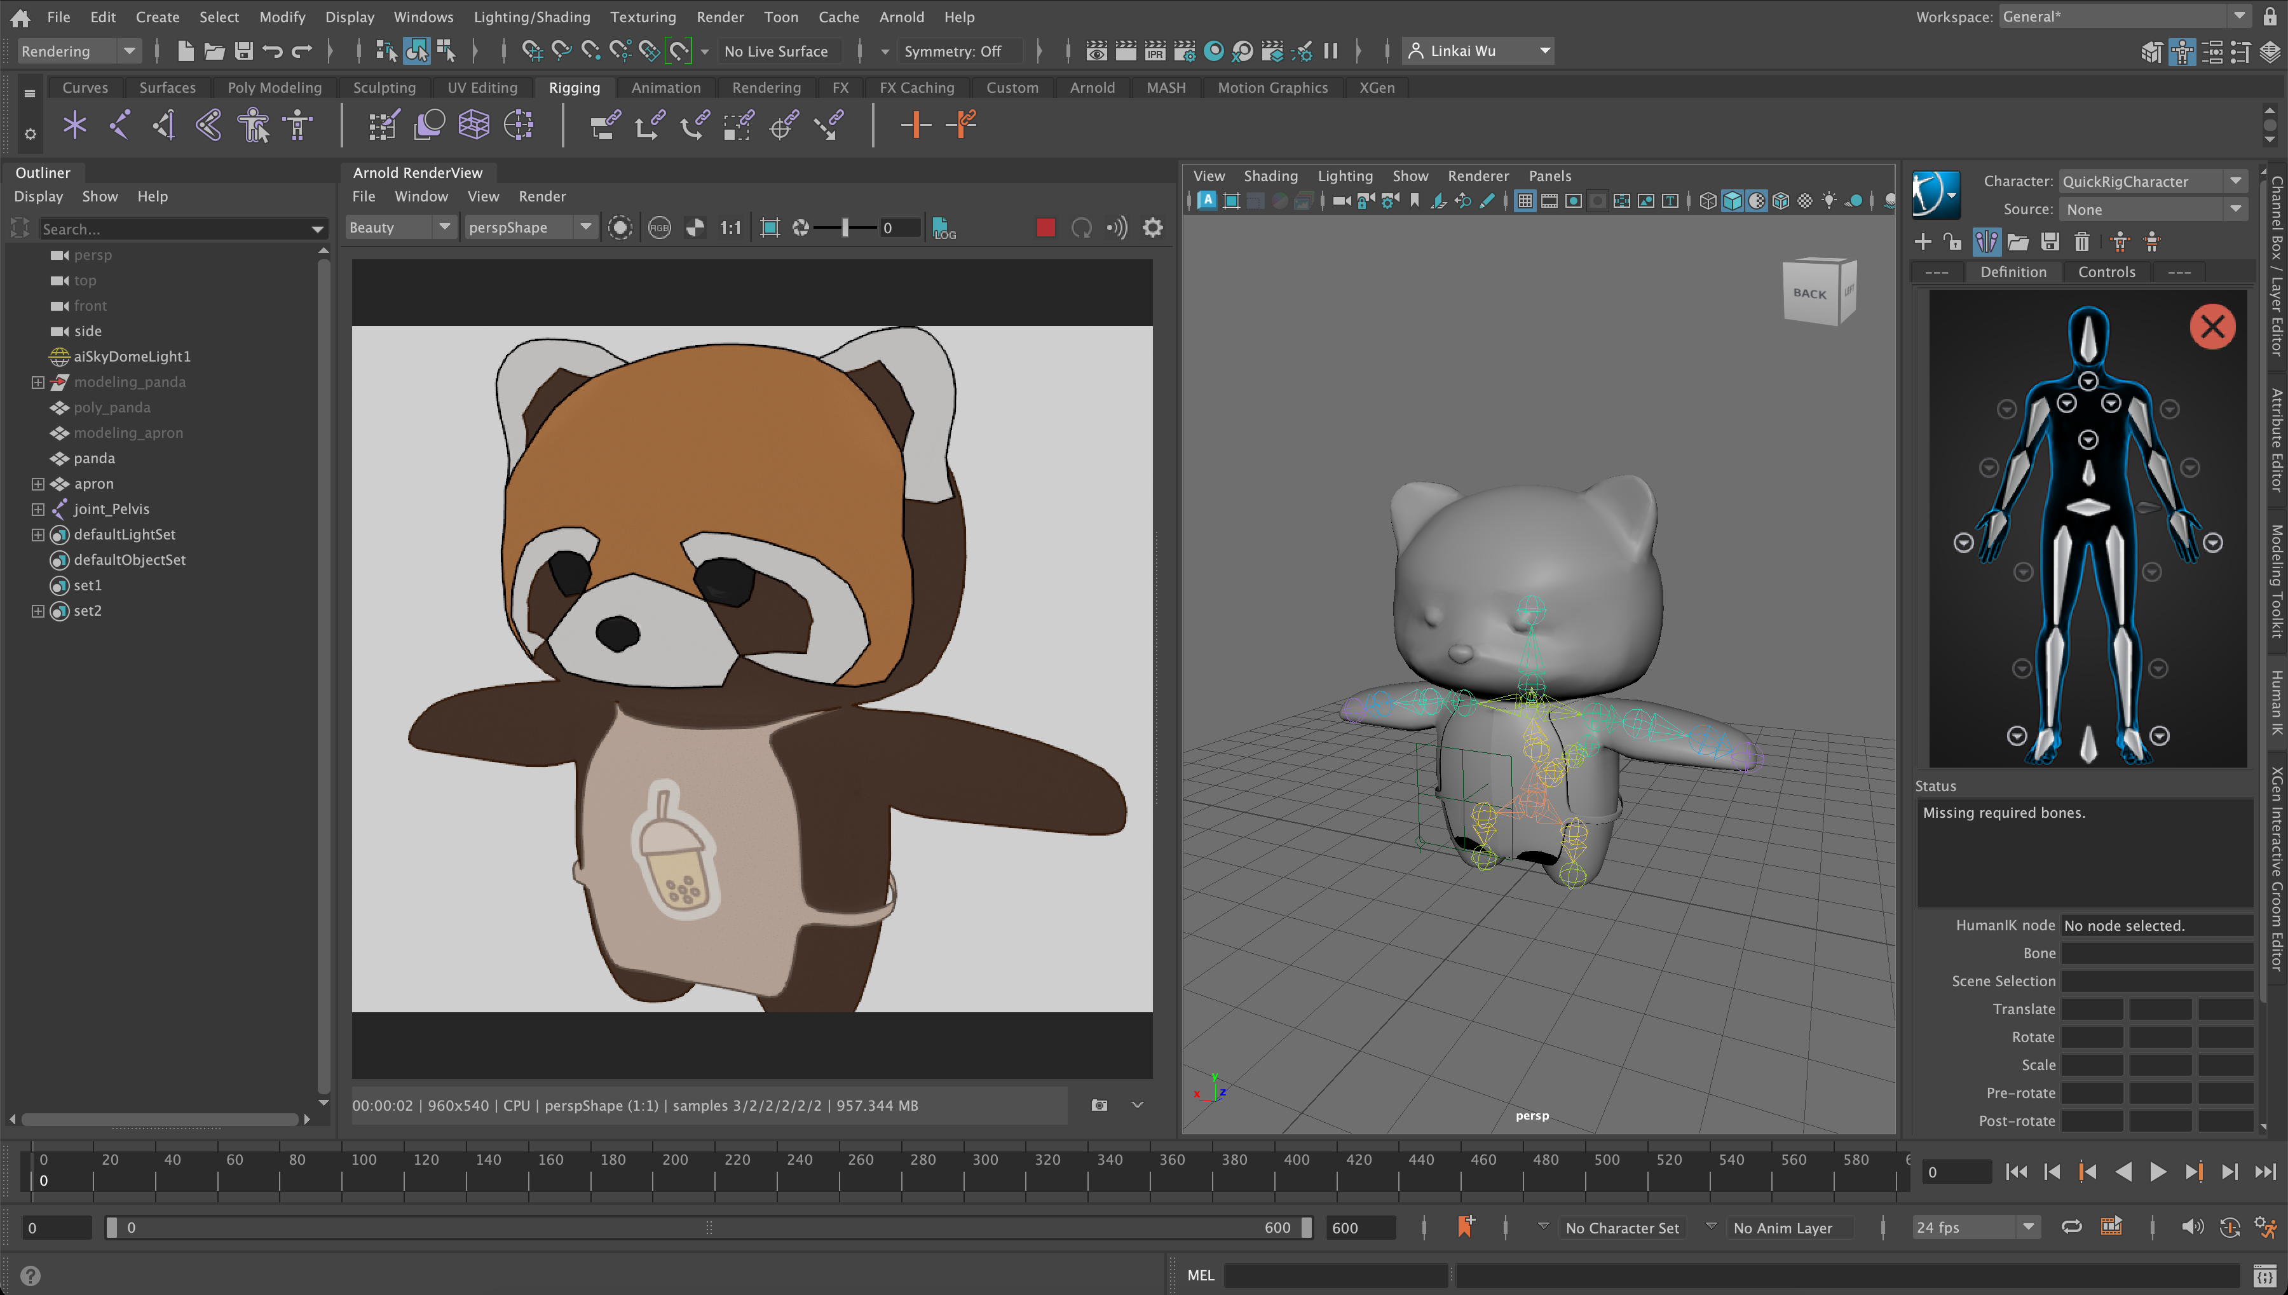Click the red stop render button
Image resolution: width=2288 pixels, height=1295 pixels.
coord(1045,227)
